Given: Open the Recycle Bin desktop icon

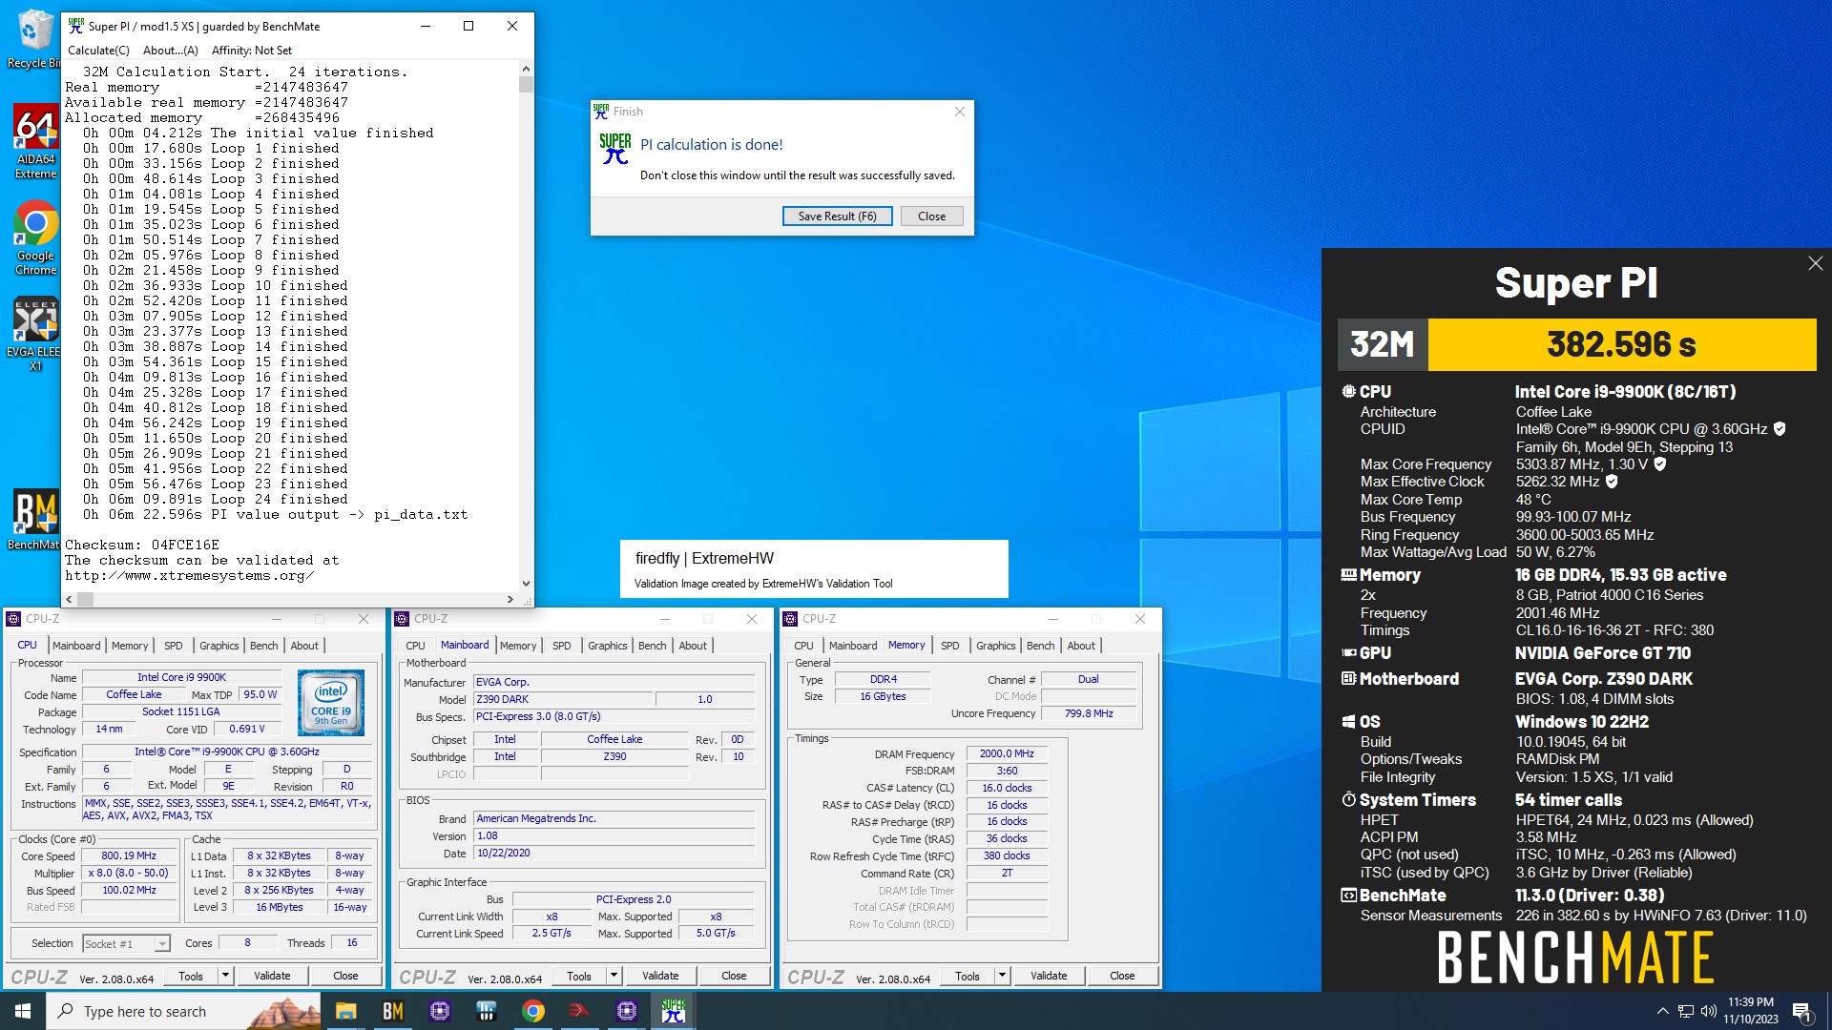Looking at the screenshot, I should (33, 38).
